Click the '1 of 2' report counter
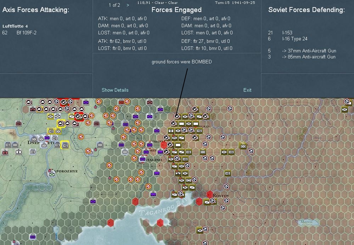The height and width of the screenshot is (245, 354). pos(114,5)
